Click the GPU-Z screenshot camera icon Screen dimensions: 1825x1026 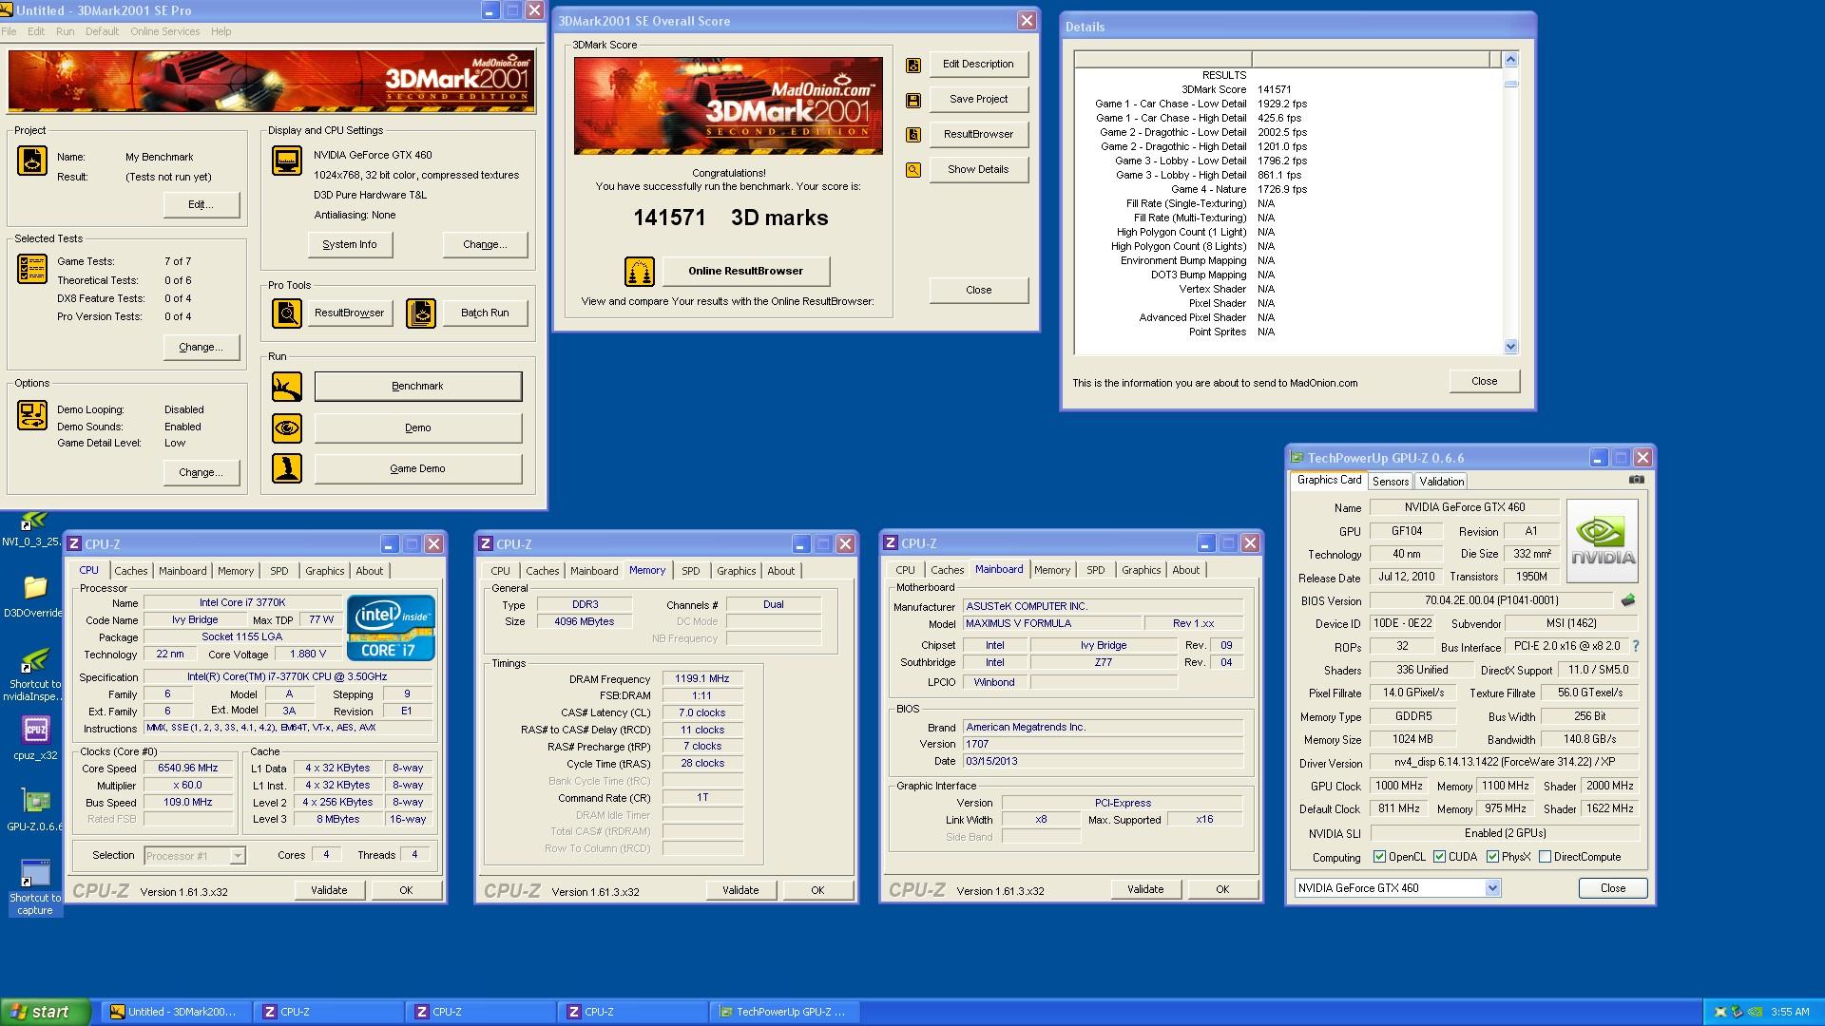pyautogui.click(x=1636, y=480)
